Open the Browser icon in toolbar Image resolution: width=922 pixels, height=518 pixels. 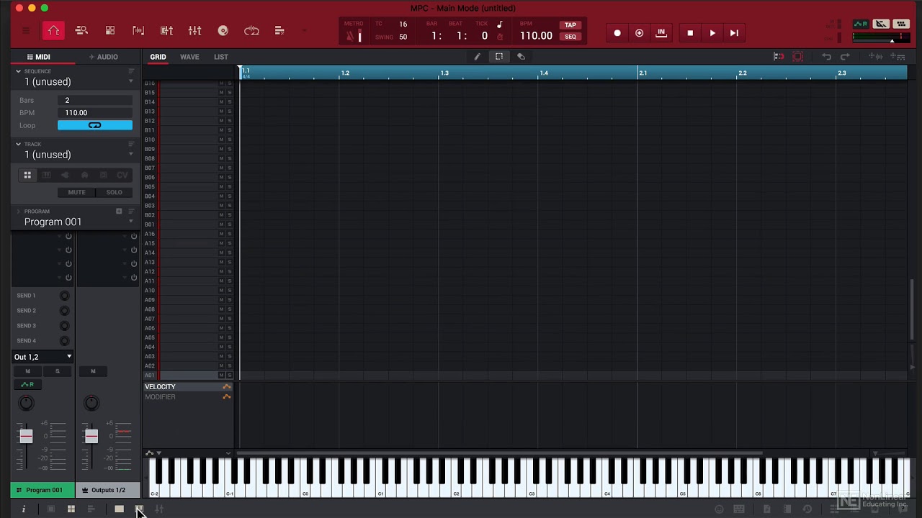pos(81,31)
